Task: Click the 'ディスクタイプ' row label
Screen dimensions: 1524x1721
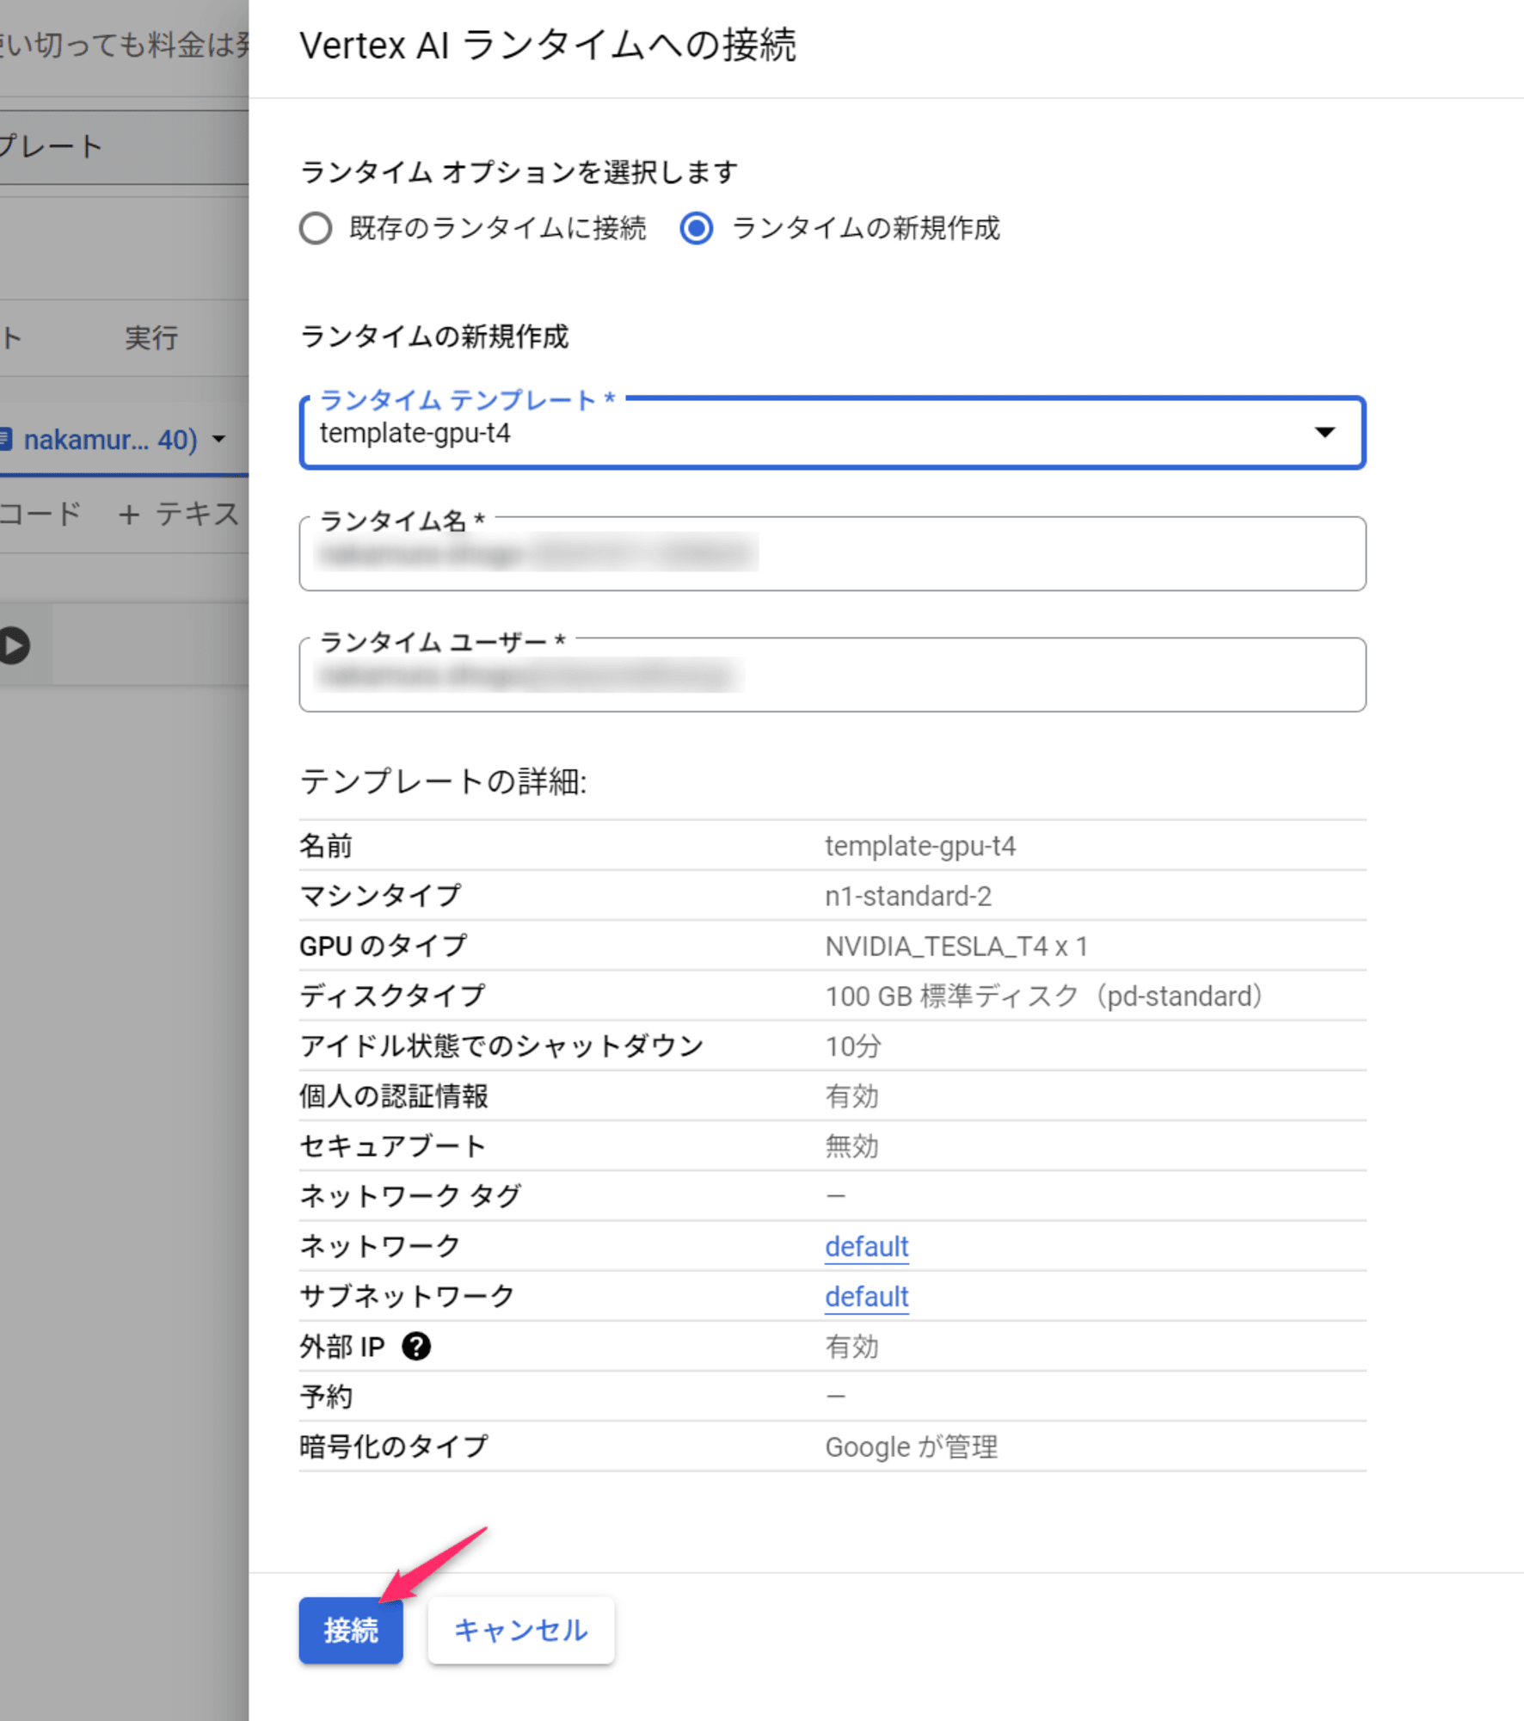Action: point(393,996)
